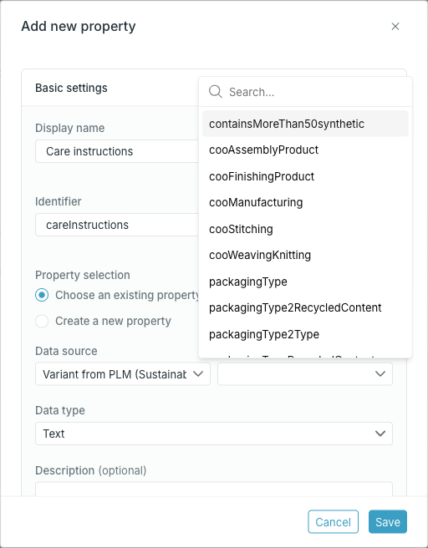The image size is (428, 548).
Task: Click the Basic settings section header
Action: 71,88
